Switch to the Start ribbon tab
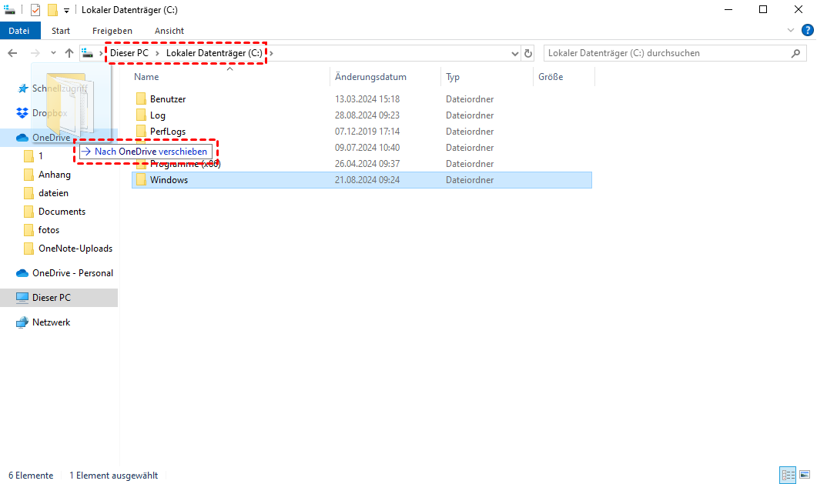This screenshot has width=817, height=484. pos(60,31)
